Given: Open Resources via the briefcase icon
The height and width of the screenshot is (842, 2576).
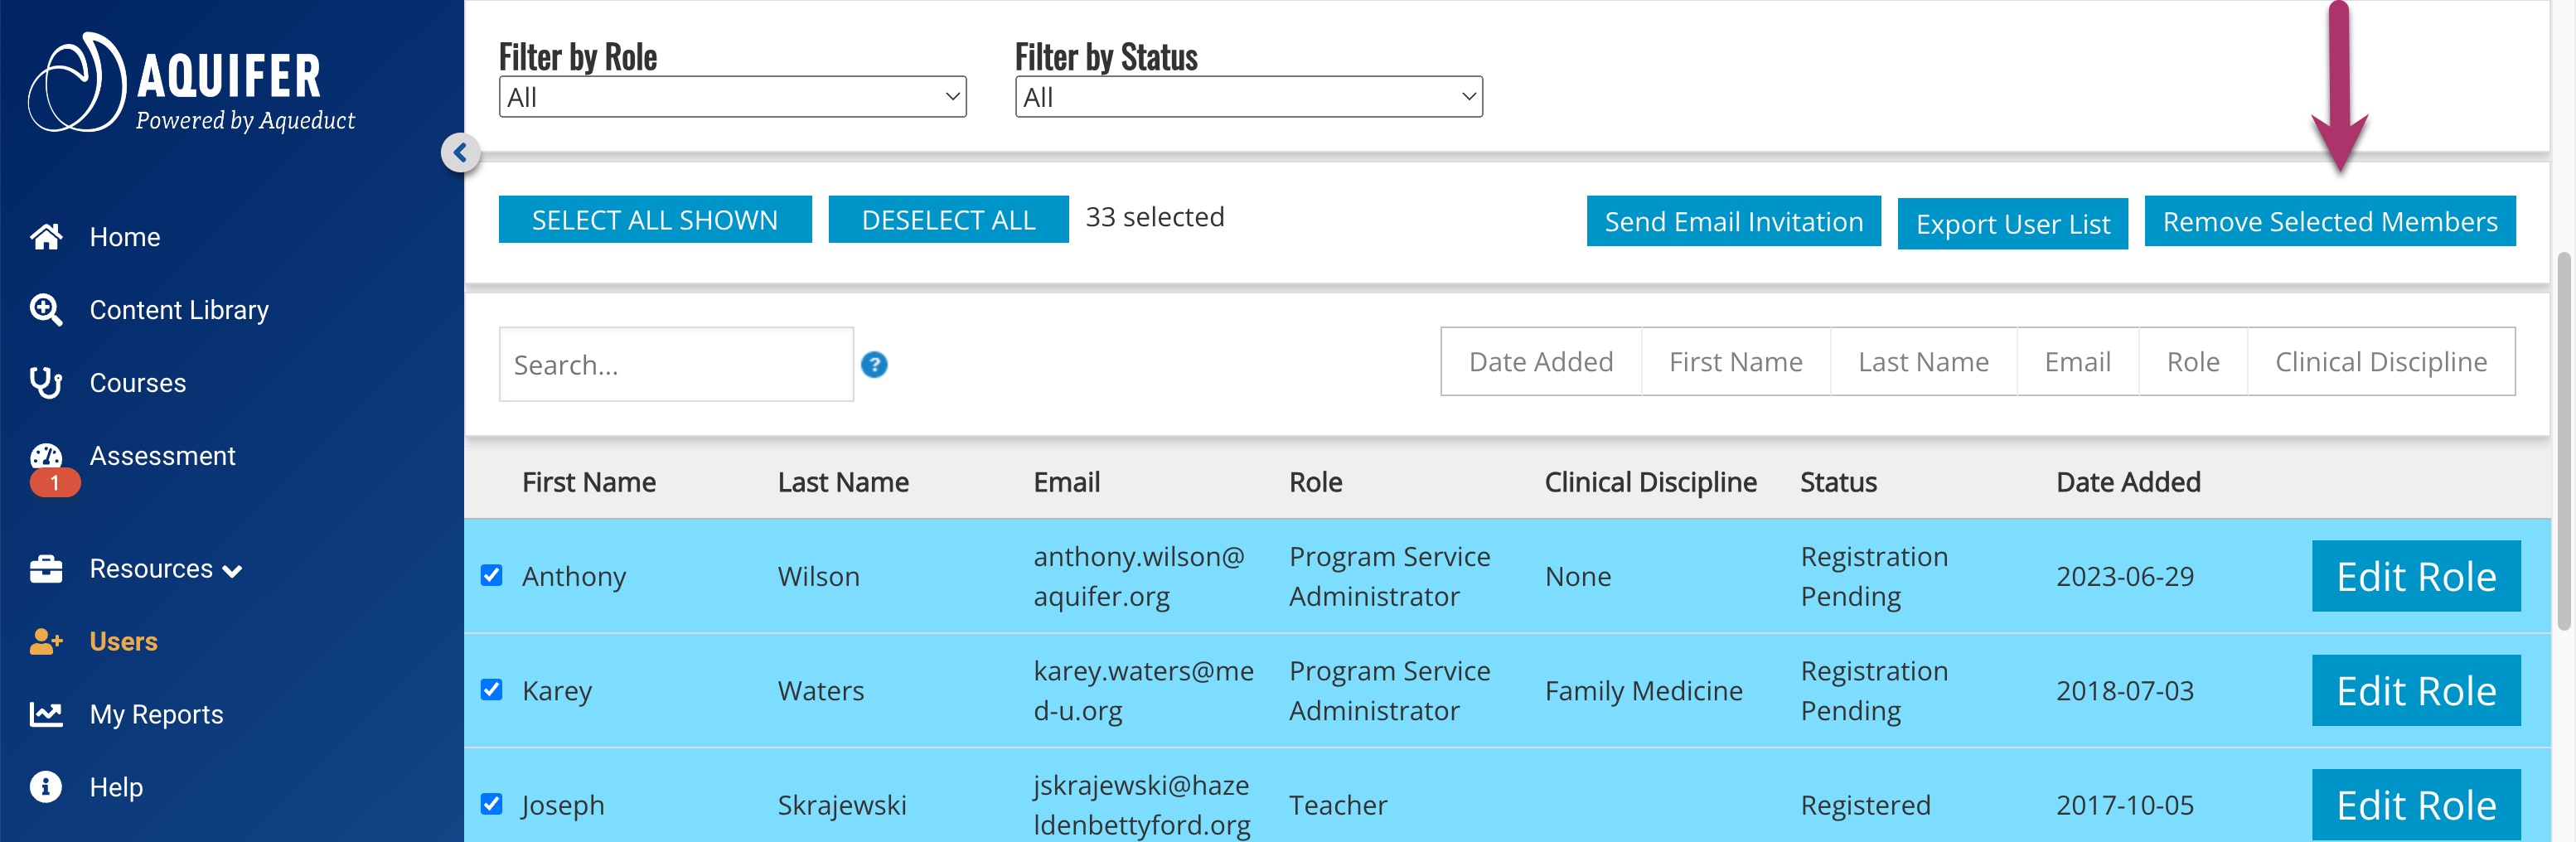Looking at the screenshot, I should [x=46, y=568].
